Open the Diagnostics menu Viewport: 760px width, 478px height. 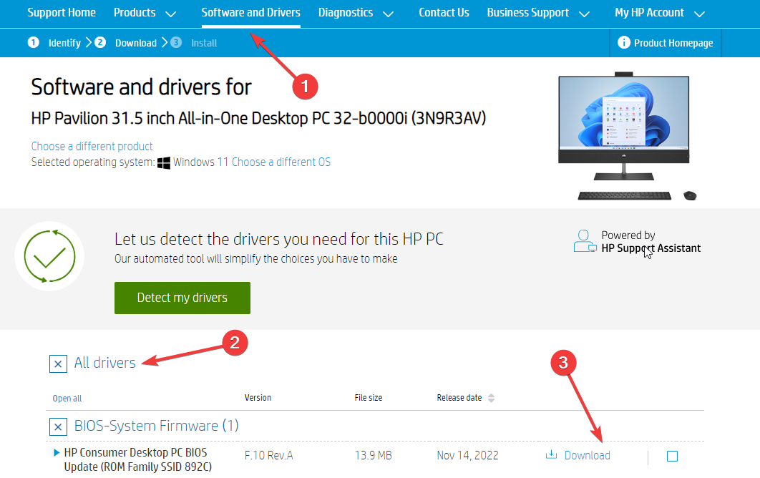[346, 13]
